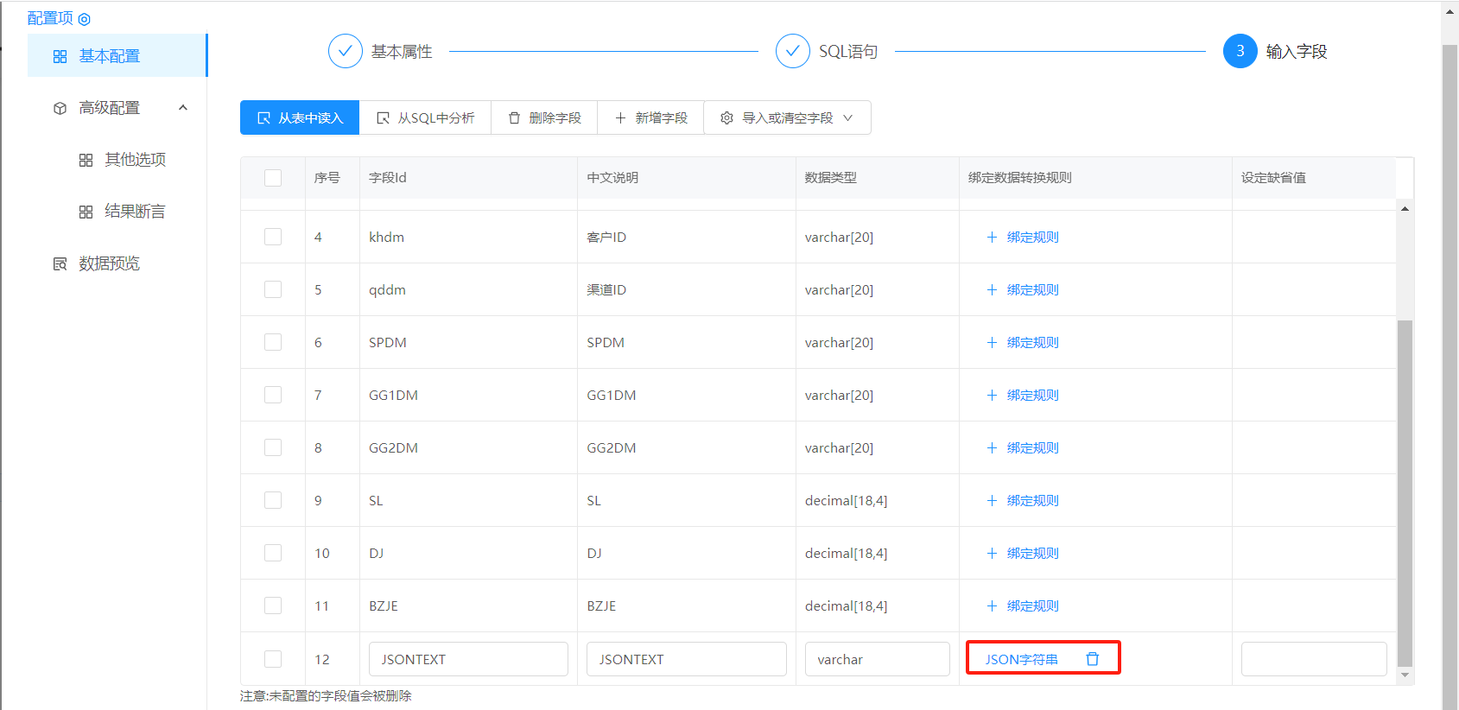
Task: Click the 基本配置 grid icon in sidebar
Action: (60, 56)
